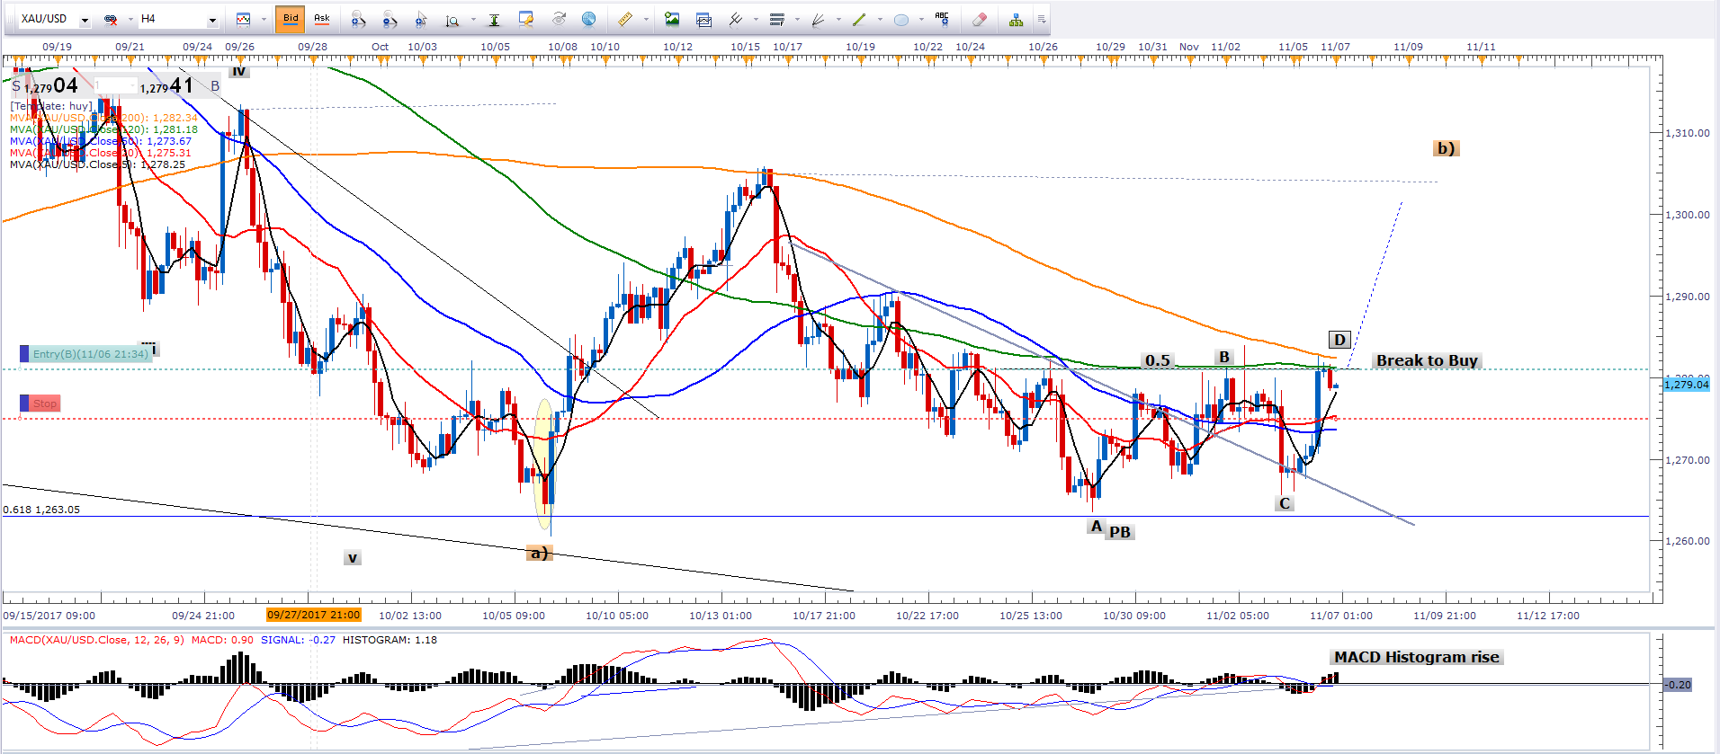Click the red Stop order label
This screenshot has width=1720, height=754.
(44, 404)
